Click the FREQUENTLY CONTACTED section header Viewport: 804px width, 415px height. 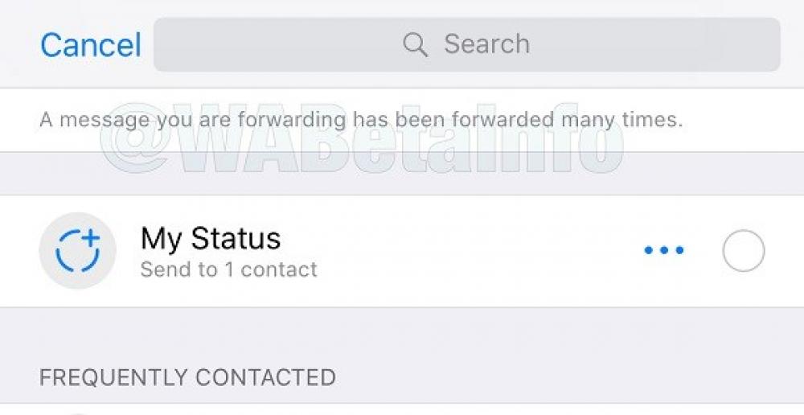tap(187, 376)
